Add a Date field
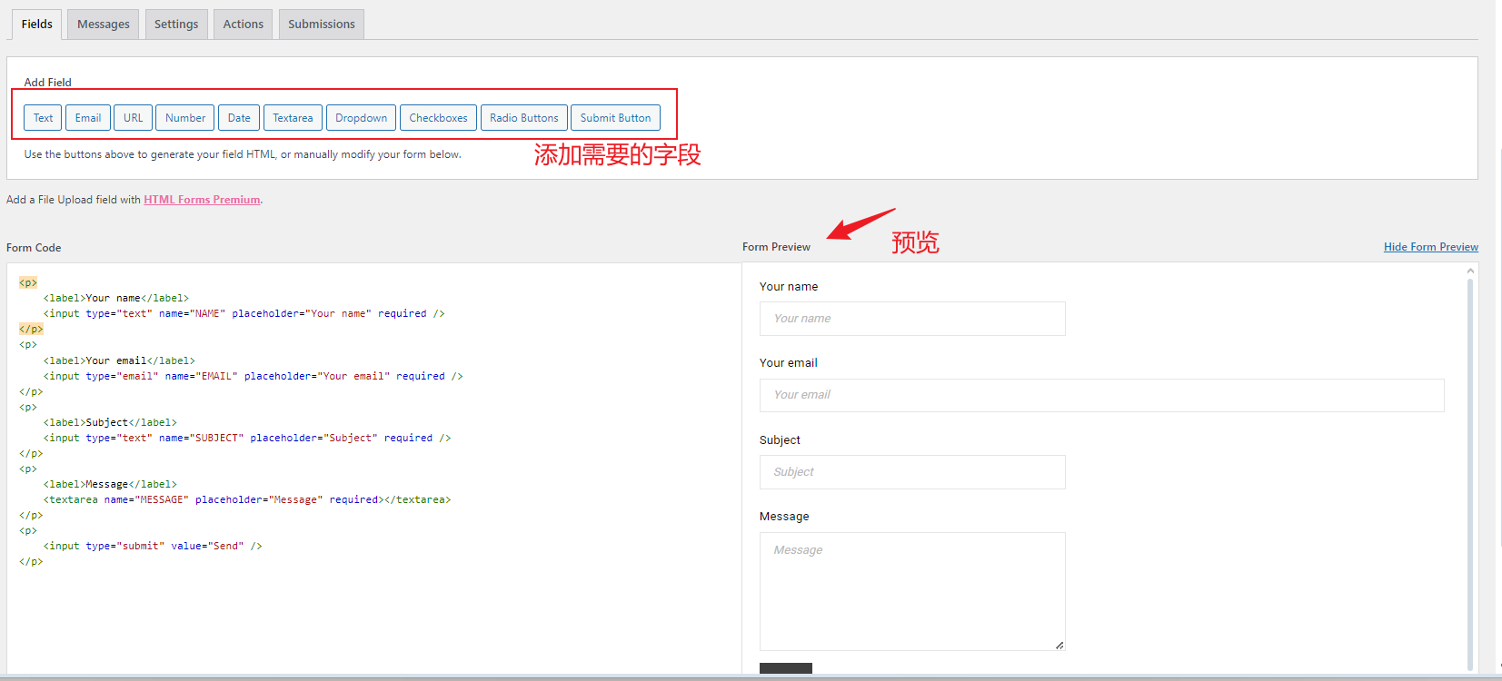 coord(239,118)
